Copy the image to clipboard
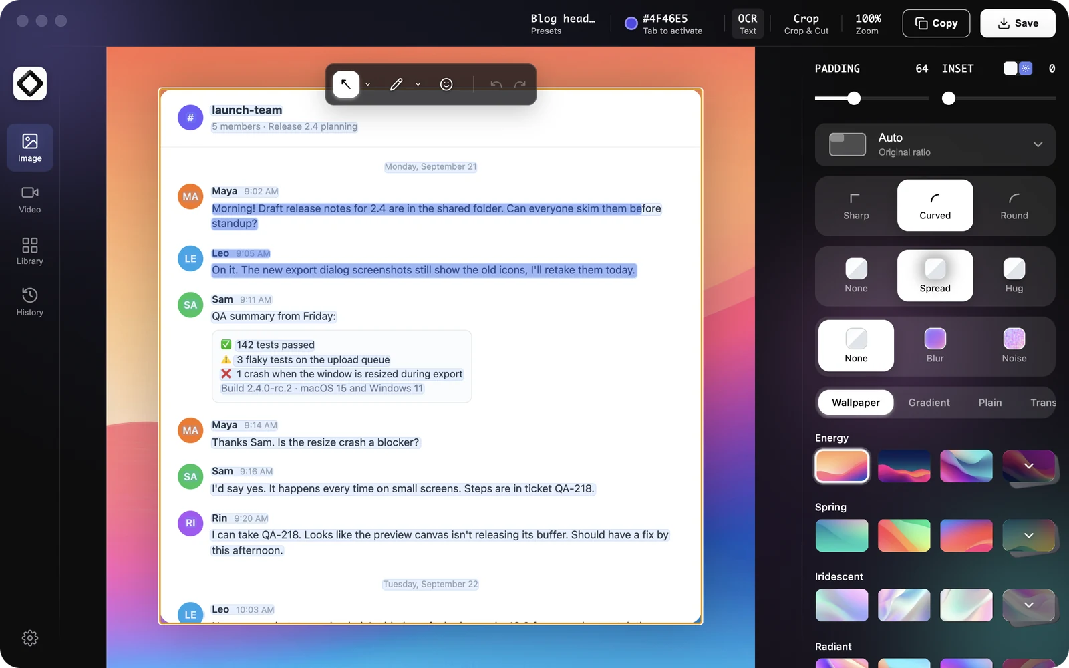The height and width of the screenshot is (668, 1069). [936, 23]
